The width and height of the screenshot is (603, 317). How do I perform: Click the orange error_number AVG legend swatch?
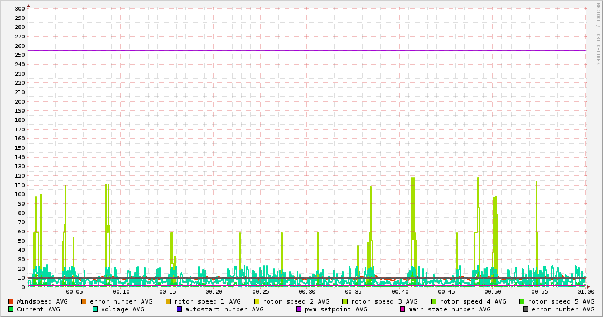click(x=84, y=301)
